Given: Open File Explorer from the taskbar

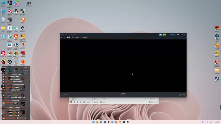Looking at the screenshot, I should (97, 122).
